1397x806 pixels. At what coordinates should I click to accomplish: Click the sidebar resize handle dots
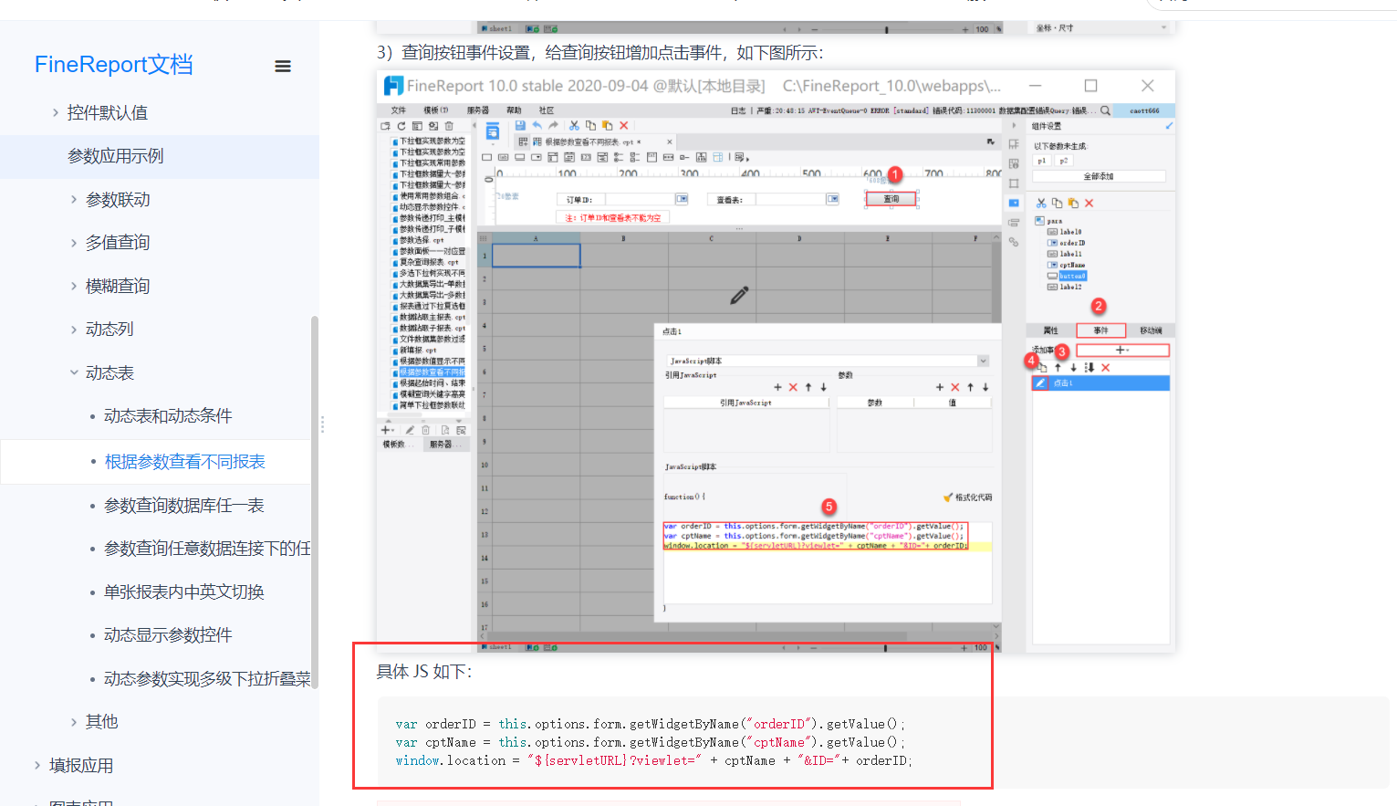click(x=322, y=424)
